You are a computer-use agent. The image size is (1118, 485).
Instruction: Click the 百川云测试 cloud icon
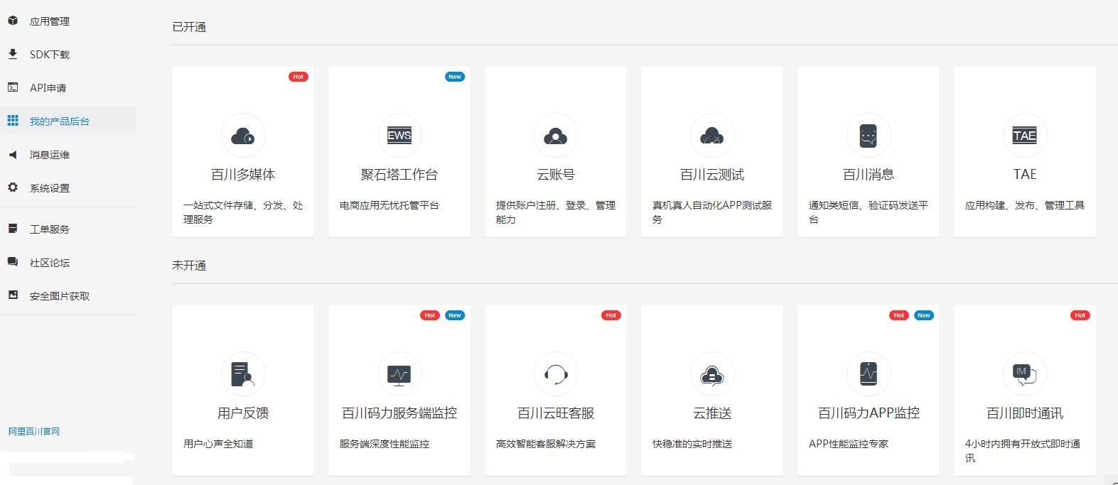[712, 135]
